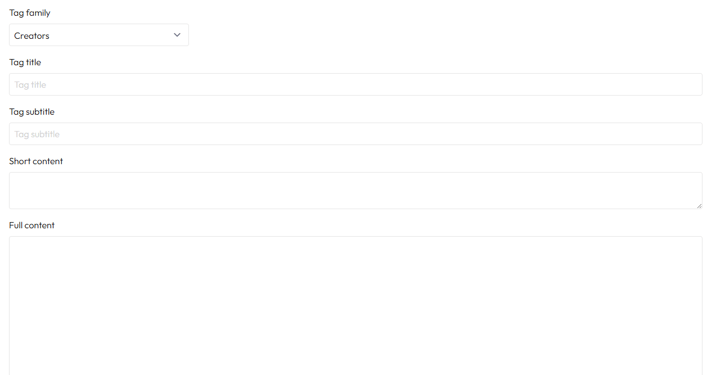Click inside the Full content editor area
This screenshot has height=375, width=707.
click(355, 304)
